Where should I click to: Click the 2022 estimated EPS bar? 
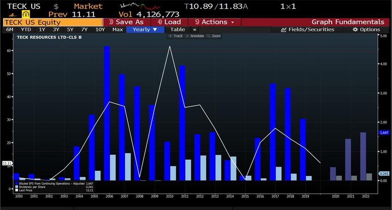tap(363, 156)
